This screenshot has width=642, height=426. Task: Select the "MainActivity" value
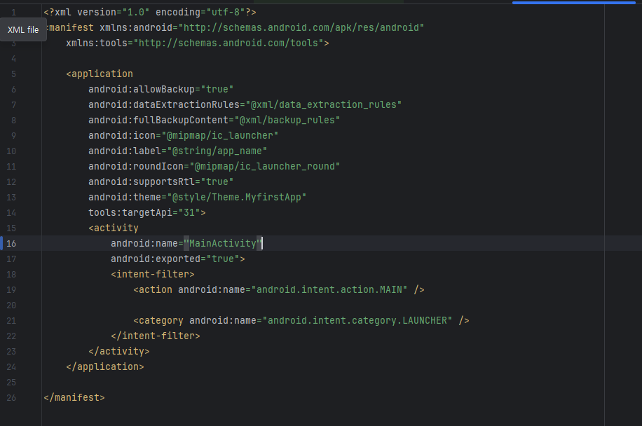pos(223,244)
